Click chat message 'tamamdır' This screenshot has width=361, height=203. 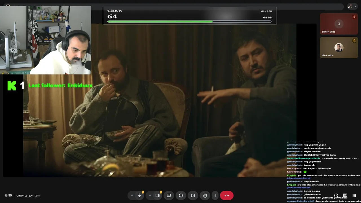click(x=310, y=165)
